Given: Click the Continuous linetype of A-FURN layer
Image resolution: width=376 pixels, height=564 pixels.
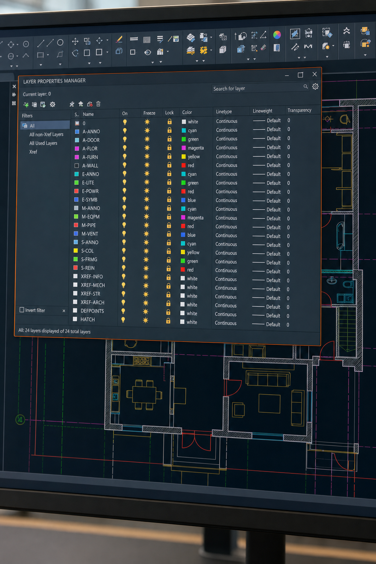Looking at the screenshot, I should 227,156.
